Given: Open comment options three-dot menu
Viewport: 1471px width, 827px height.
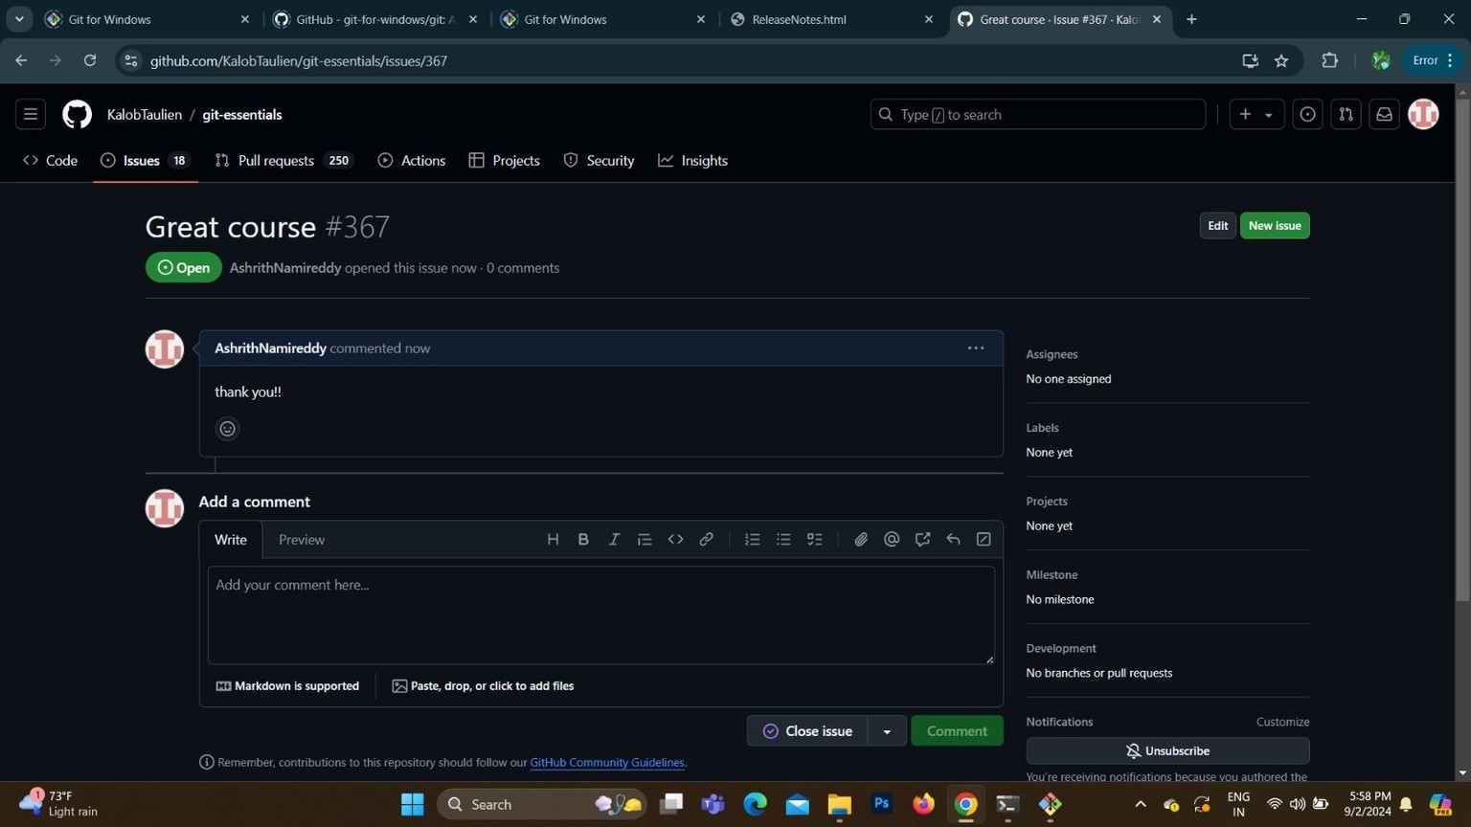Looking at the screenshot, I should [976, 348].
